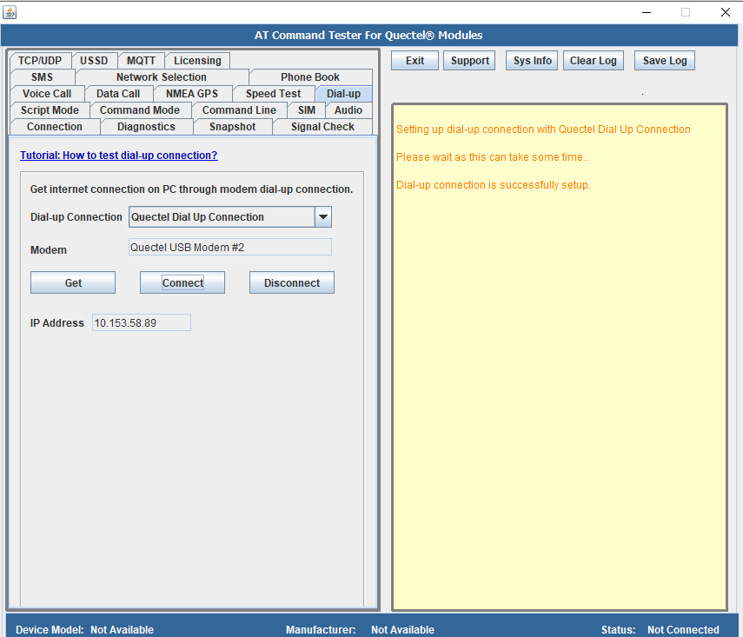Click the Manufacturer 'Not Available' value
The image size is (743, 637).
tap(402, 630)
